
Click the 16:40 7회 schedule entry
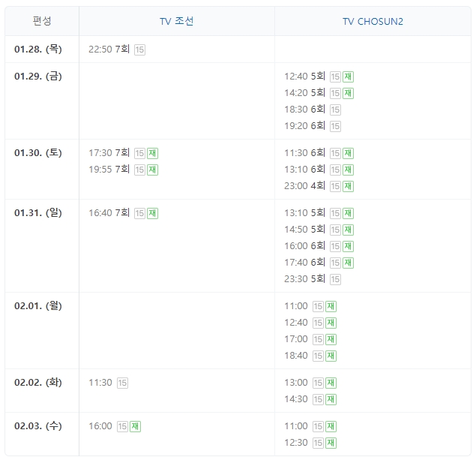109,213
